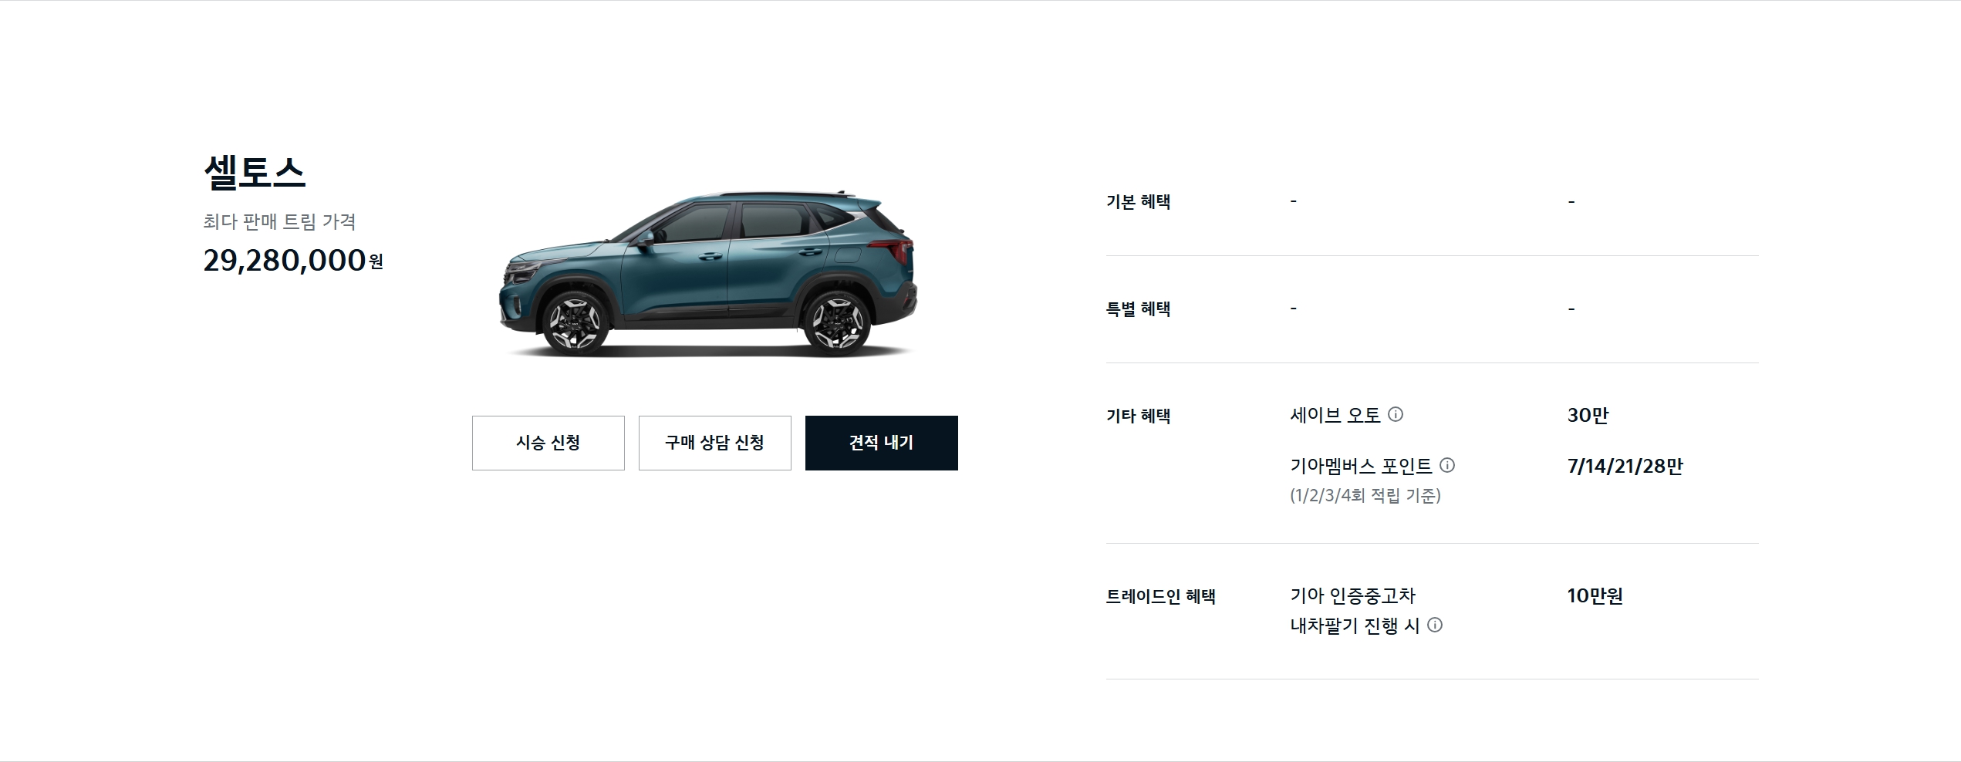Click the 최다 판매 트림 가격 label
This screenshot has height=762, width=1961.
[279, 222]
